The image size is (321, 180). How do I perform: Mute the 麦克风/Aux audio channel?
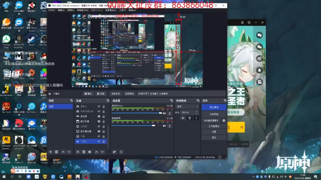pos(164,113)
